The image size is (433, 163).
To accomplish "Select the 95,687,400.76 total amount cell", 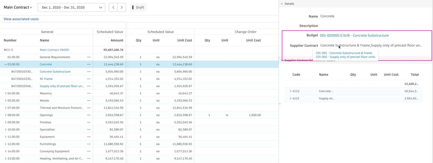I will (113, 50).
